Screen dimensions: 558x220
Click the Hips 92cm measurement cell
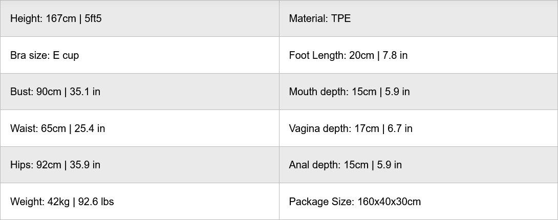[x=139, y=165]
